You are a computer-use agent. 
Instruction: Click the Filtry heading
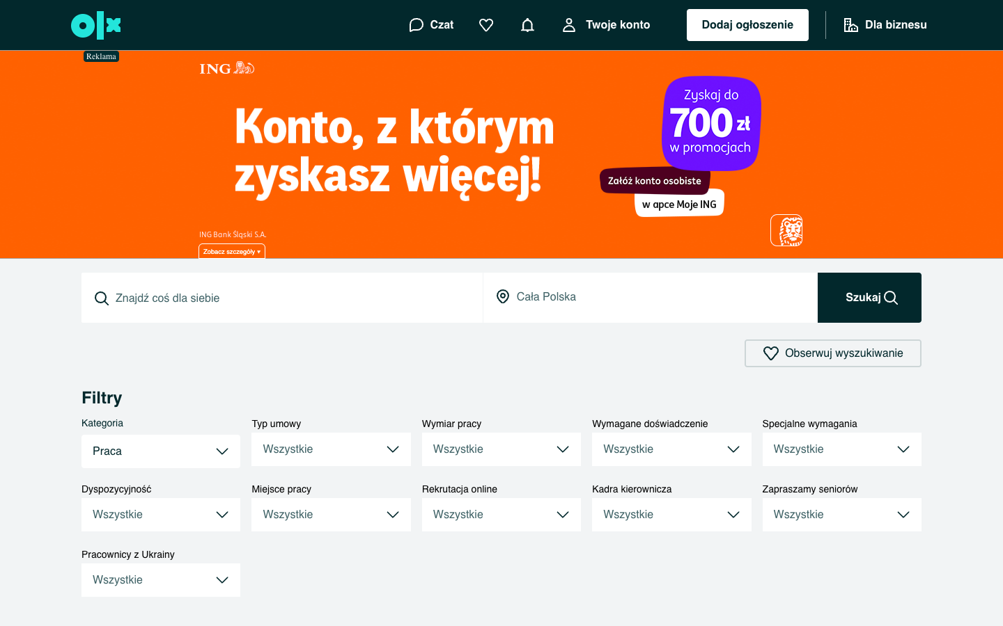click(x=102, y=398)
